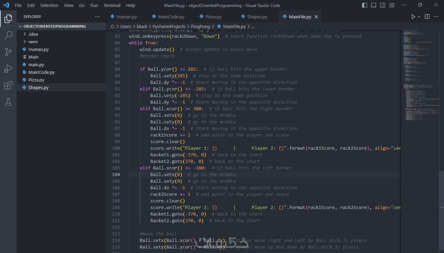Image resolution: width=444 pixels, height=253 pixels.
Task: Click the text-file icon beside Main
Action: [25, 57]
